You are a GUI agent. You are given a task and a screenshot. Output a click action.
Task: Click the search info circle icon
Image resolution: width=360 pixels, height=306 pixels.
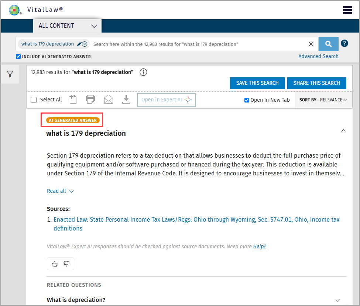143,72
